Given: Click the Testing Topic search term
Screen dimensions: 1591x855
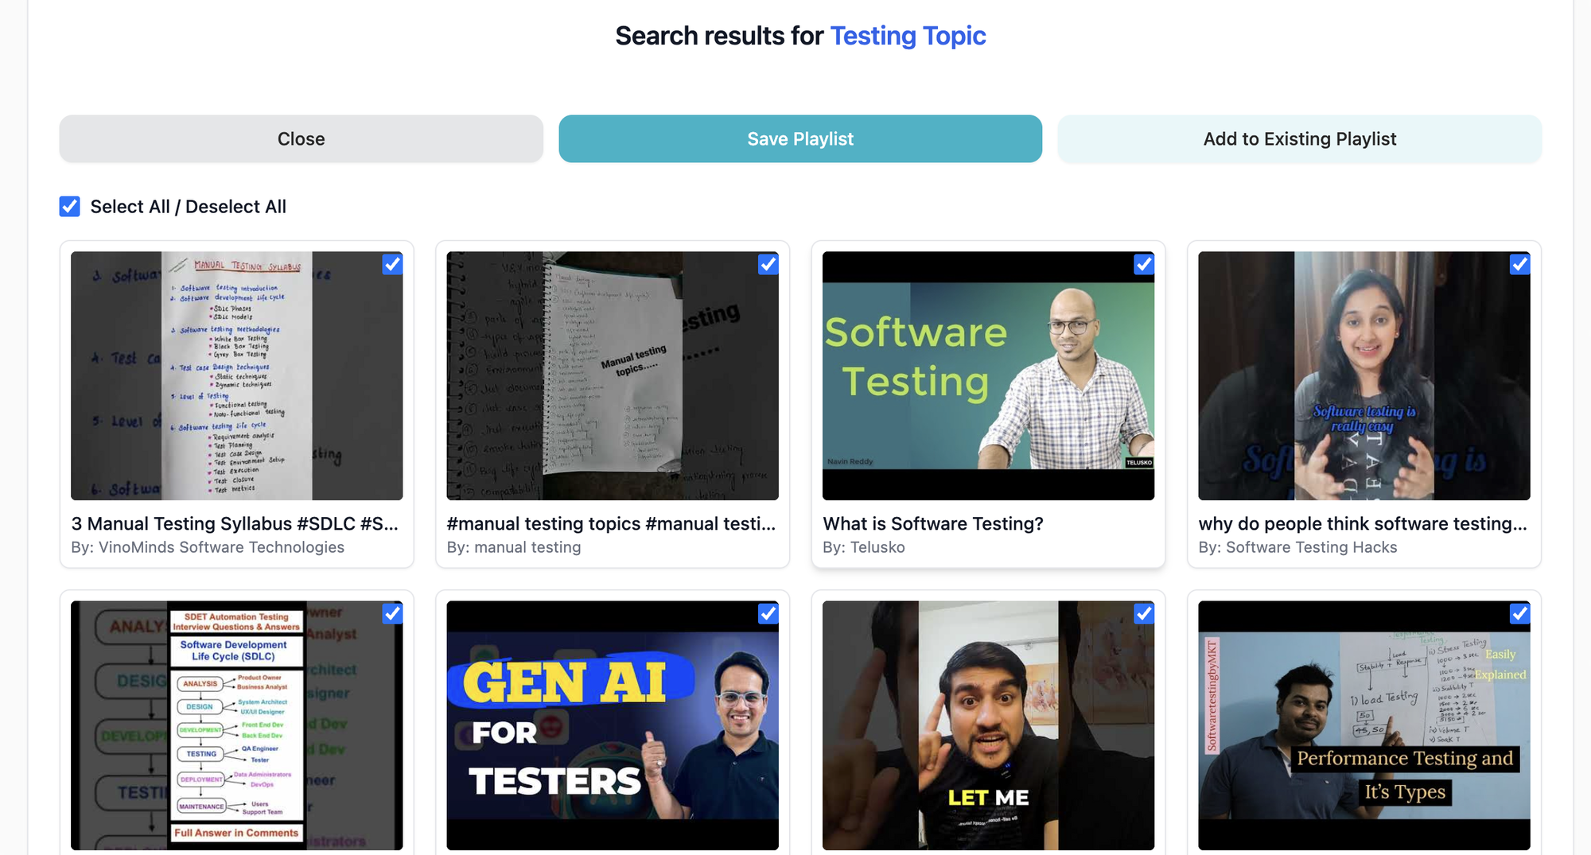Looking at the screenshot, I should [908, 36].
